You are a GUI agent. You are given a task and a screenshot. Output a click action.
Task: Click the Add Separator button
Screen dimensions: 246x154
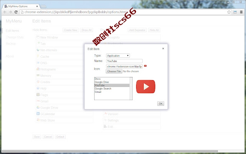click(137, 30)
